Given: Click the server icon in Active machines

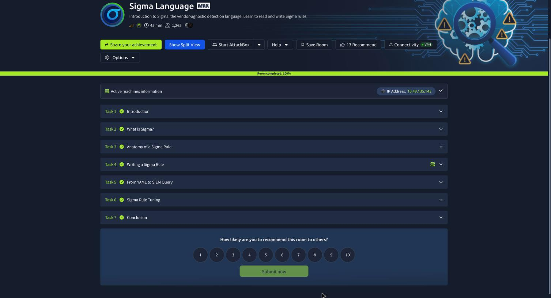Looking at the screenshot, I should click(x=107, y=91).
